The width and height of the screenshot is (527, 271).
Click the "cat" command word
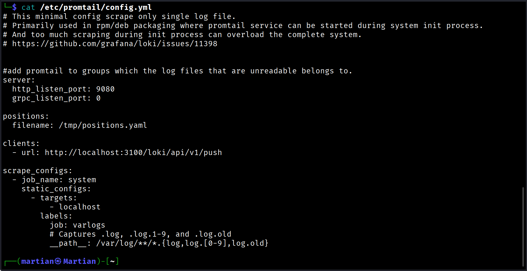(x=28, y=7)
